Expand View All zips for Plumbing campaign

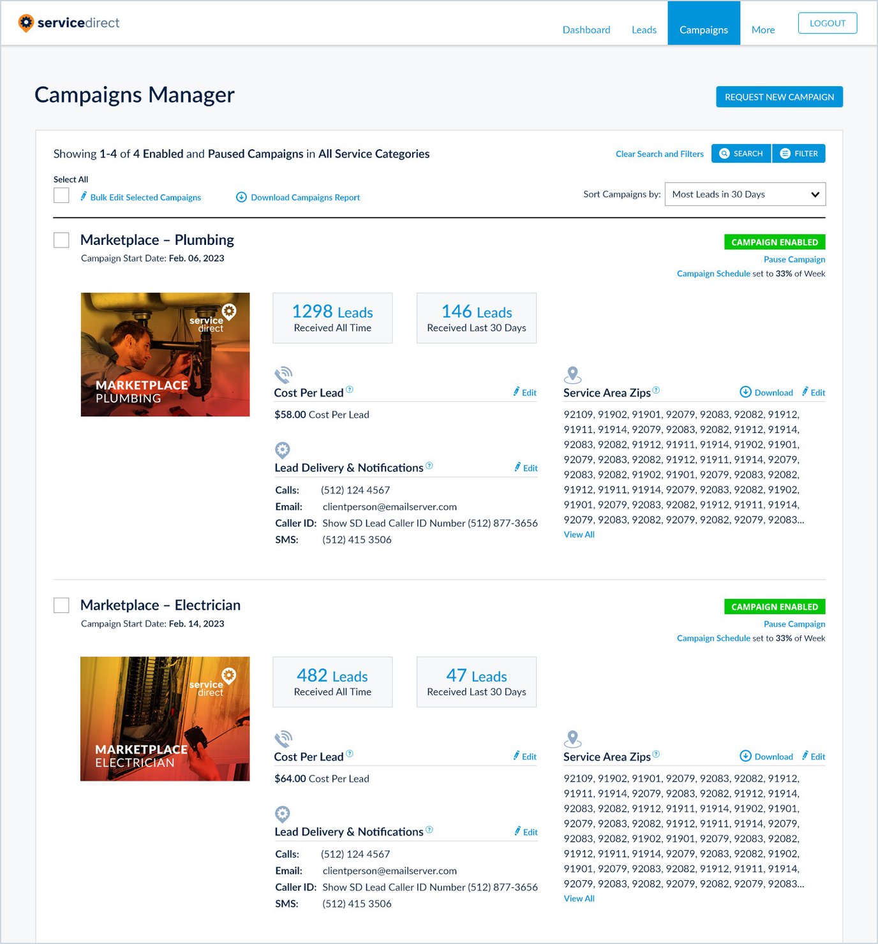coord(579,534)
